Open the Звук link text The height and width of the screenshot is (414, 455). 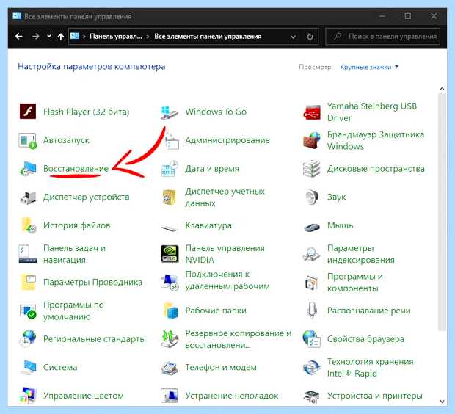click(x=336, y=197)
